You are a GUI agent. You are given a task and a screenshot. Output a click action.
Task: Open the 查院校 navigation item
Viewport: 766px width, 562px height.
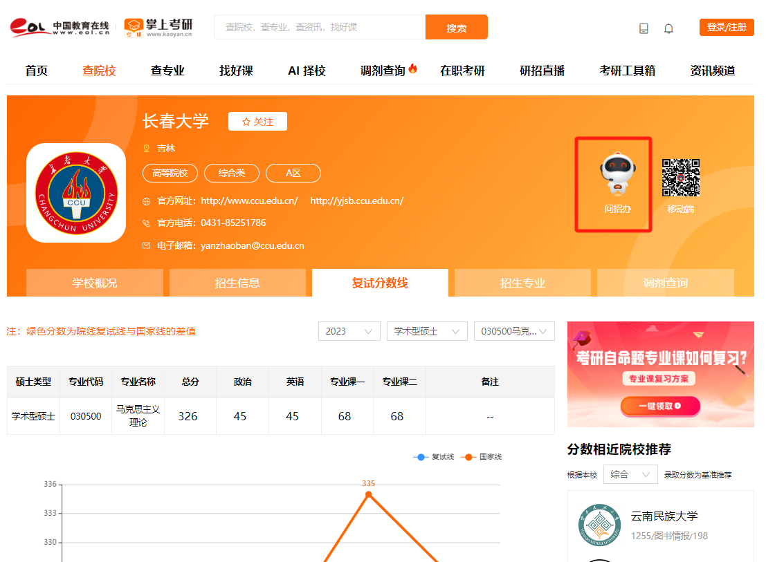99,71
